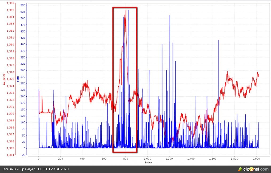Click the red price peak inside highlighted box
Screen dimensions: 271x173
126,11
